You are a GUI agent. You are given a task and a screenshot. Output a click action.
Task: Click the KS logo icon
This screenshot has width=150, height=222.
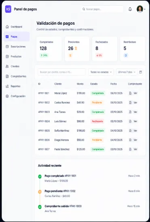click(8, 9)
